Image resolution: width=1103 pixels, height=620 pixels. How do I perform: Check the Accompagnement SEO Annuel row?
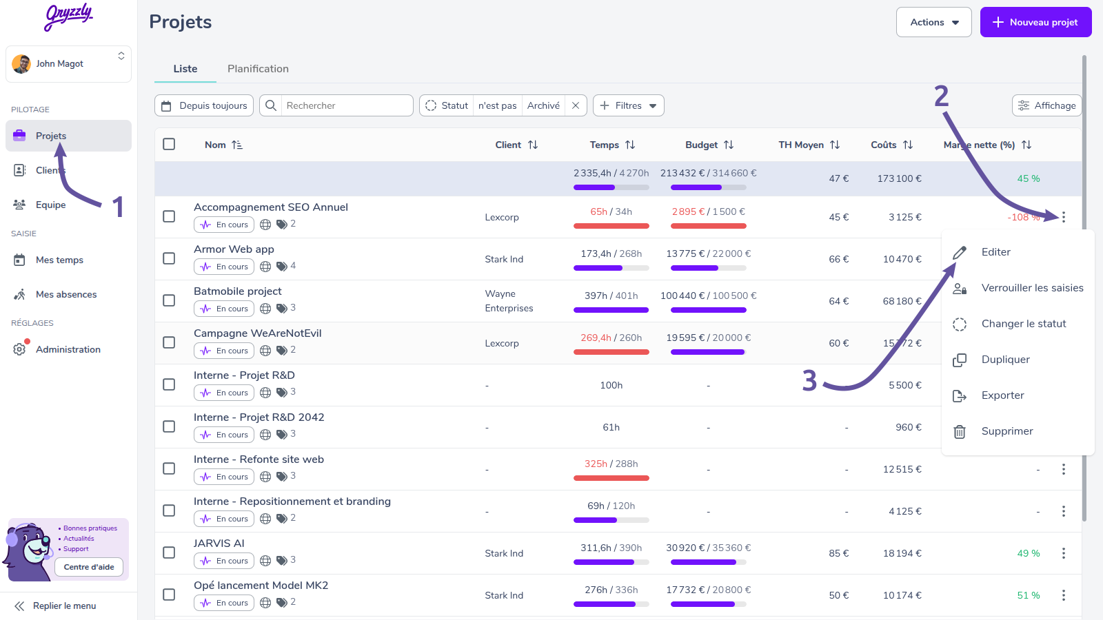tap(169, 216)
